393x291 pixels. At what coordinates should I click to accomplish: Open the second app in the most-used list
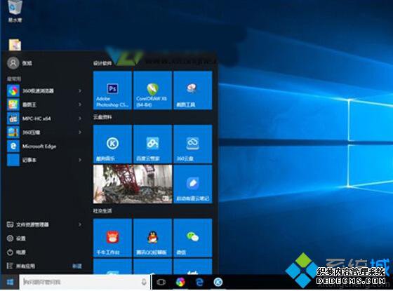45,104
